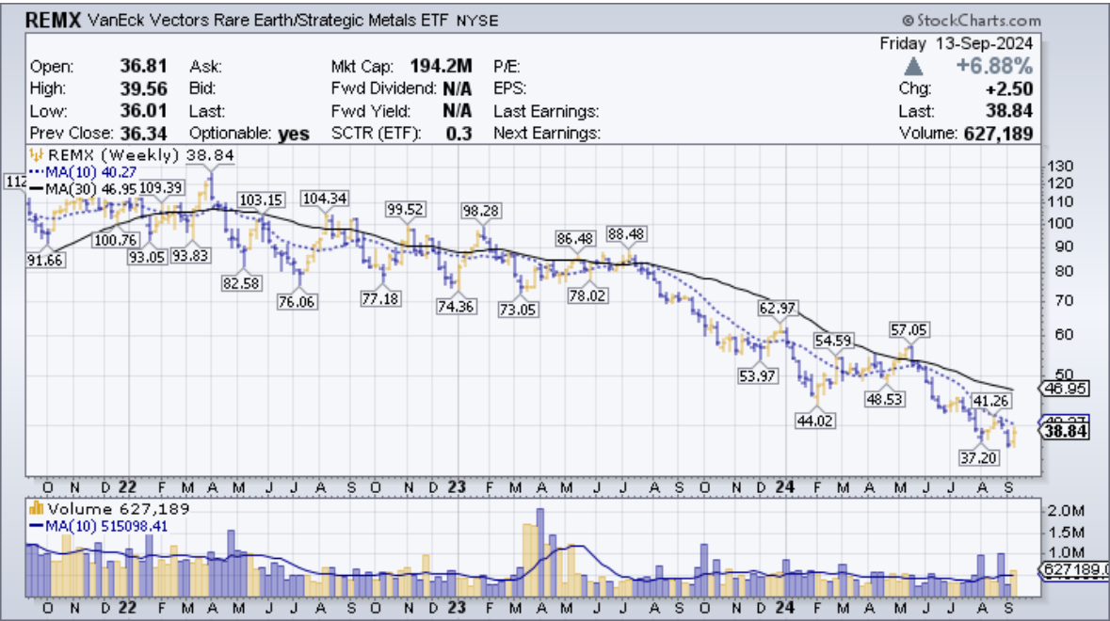Click the MA(10) 515098.41 volume legend
Viewport: 1110px width, 621px height.
pos(99,526)
